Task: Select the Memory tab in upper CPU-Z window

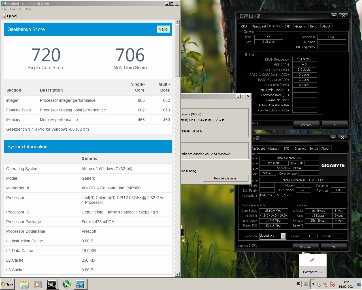Action: click(274, 26)
